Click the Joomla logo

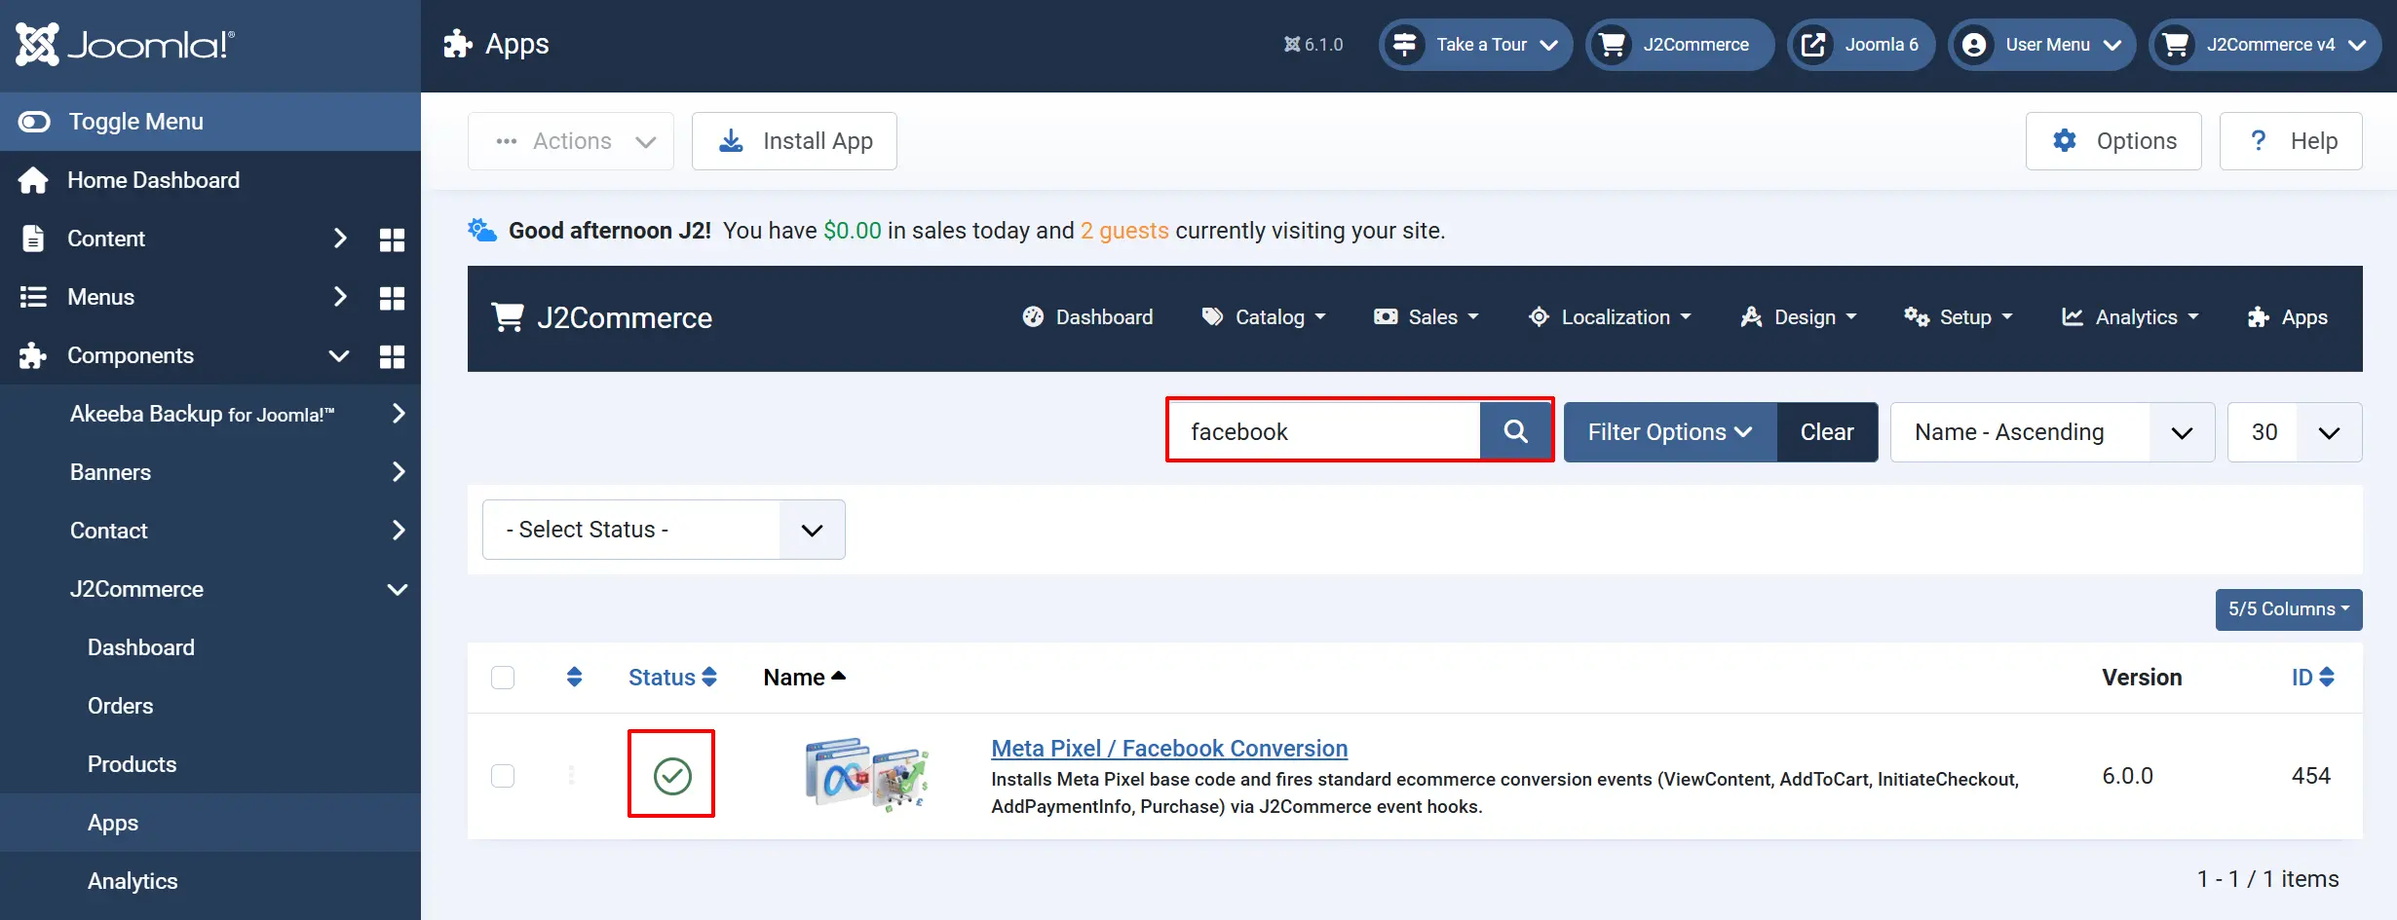(x=126, y=45)
